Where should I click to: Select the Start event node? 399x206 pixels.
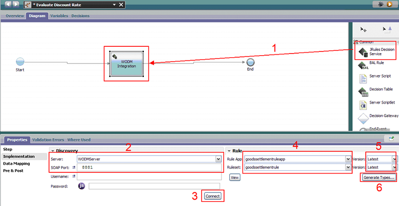[20, 61]
